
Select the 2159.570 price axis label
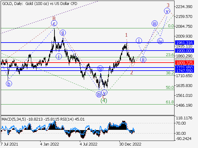pos(184,16)
